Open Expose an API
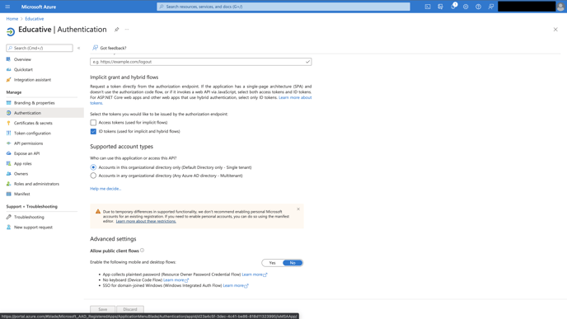Viewport: 567px width, 319px height. [26, 153]
